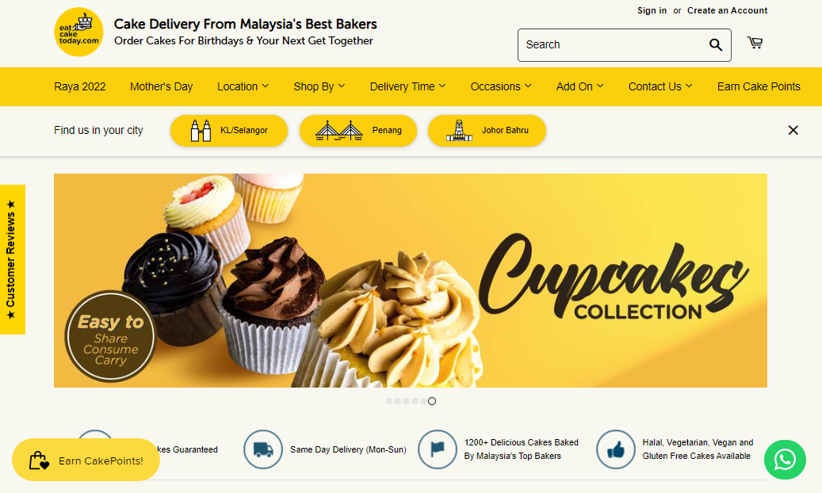Select the third carousel dot indicator
The width and height of the screenshot is (822, 493).
(407, 401)
